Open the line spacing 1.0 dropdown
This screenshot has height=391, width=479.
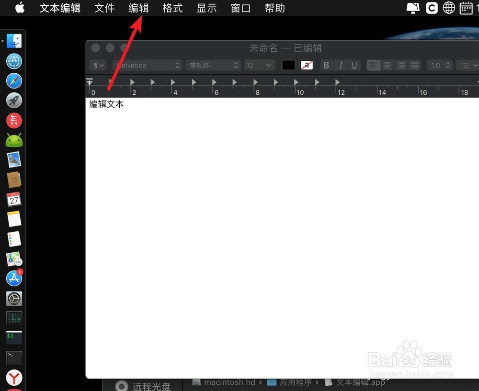pyautogui.click(x=440, y=65)
